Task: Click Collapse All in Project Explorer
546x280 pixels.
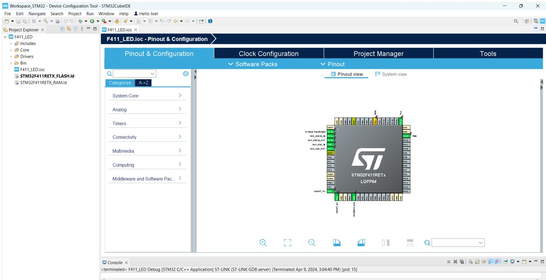Action: pyautogui.click(x=62, y=29)
